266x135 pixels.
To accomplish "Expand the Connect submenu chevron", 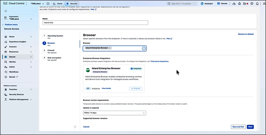I will coord(31,47).
